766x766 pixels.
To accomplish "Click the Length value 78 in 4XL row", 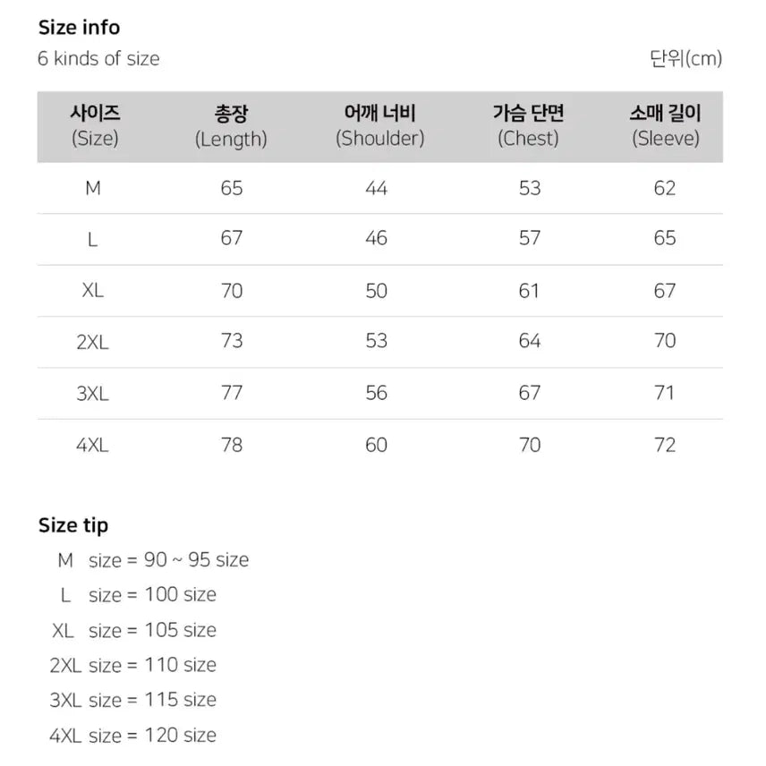I will click(231, 445).
